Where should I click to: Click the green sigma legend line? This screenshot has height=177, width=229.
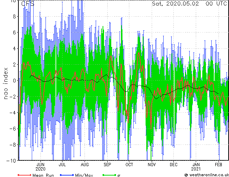click(109, 175)
